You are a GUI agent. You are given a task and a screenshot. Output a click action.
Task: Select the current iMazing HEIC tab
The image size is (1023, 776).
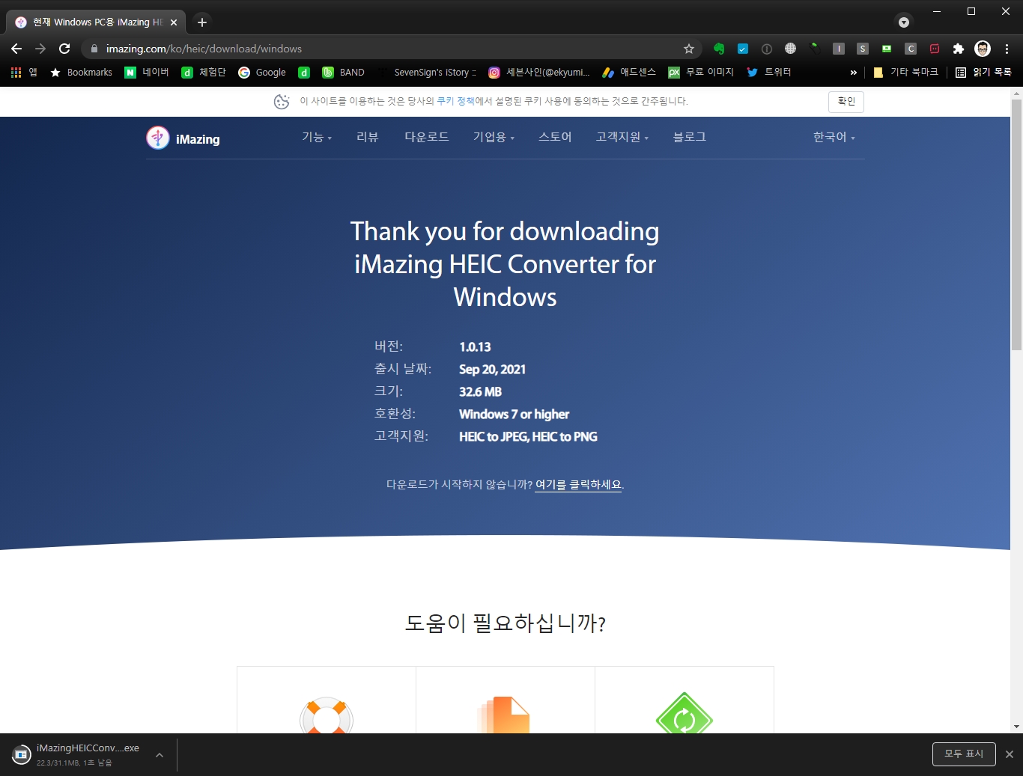point(96,22)
